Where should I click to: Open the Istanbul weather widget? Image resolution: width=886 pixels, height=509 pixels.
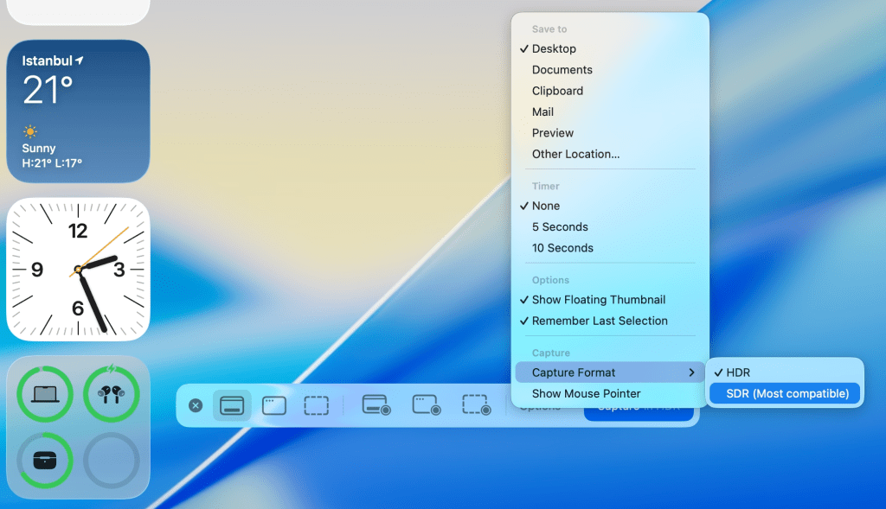[78, 111]
